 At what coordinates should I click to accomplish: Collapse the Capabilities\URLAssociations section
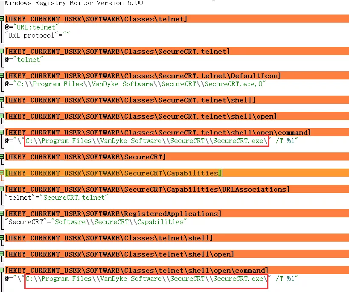point(2,189)
